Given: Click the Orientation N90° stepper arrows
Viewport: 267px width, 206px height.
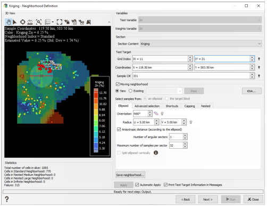Looking at the screenshot, I should click(x=150, y=114).
